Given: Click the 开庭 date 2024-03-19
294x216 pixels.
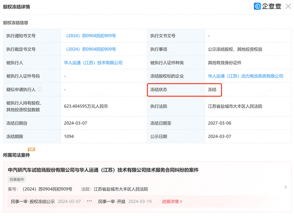Looking at the screenshot, I should (140, 201).
